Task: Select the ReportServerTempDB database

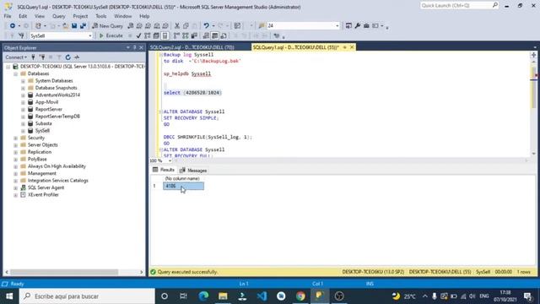Action: coord(57,117)
